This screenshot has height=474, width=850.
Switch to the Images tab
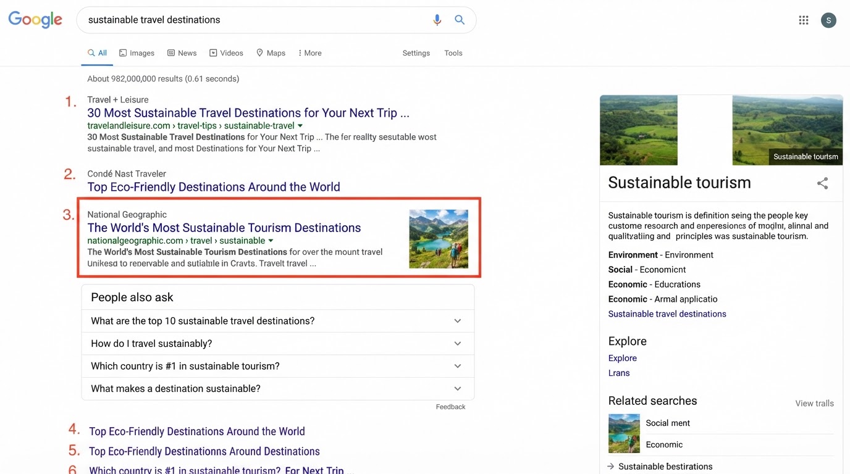click(137, 53)
